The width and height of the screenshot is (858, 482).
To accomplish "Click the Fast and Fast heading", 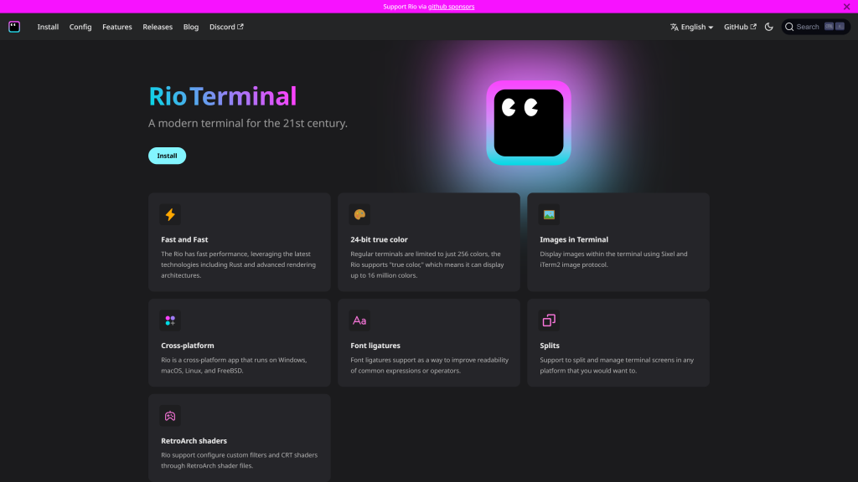I will 184,239.
